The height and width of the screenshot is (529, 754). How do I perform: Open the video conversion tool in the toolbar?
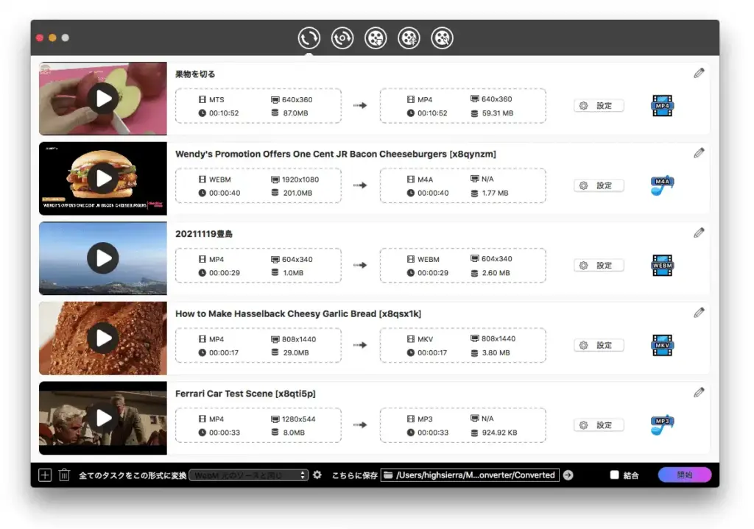pos(309,38)
